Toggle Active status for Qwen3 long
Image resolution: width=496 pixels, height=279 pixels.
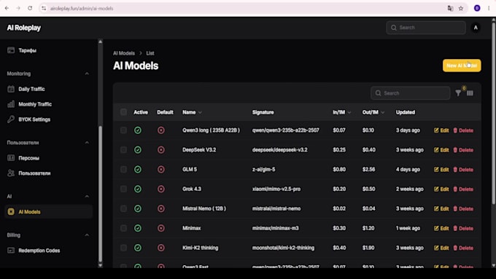(138, 130)
